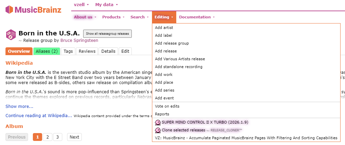Expand the vzell user dropdown
Screen dimensions: 345x145
(x=81, y=5)
